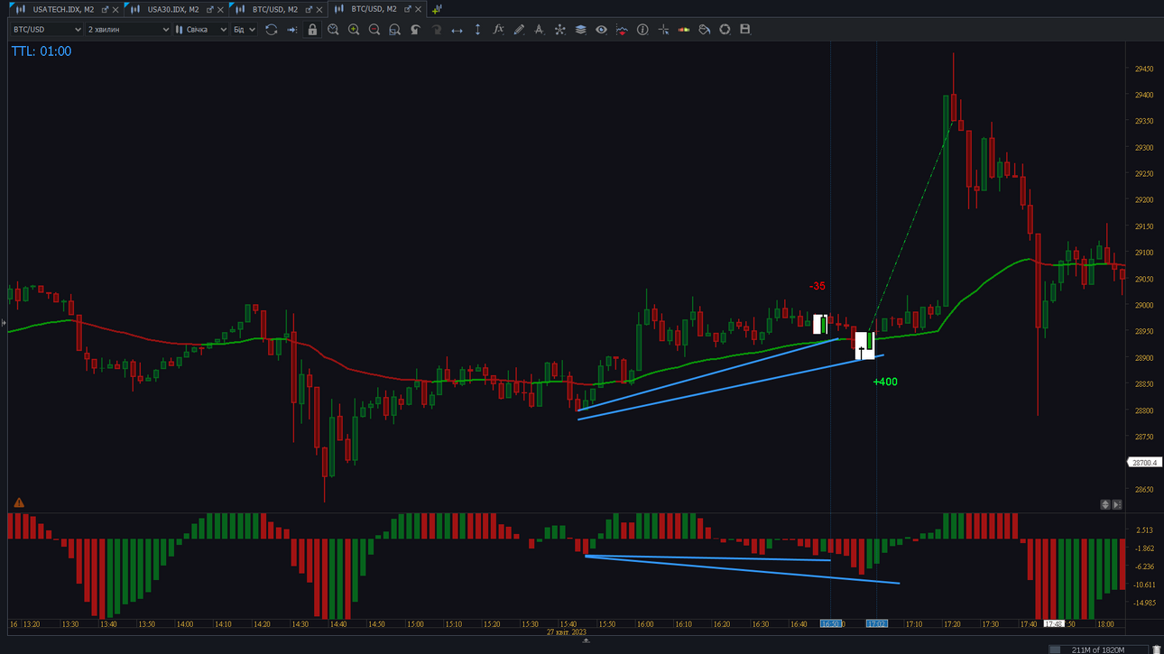Click the redo arrow icon
The height and width of the screenshot is (654, 1164).
click(x=436, y=30)
